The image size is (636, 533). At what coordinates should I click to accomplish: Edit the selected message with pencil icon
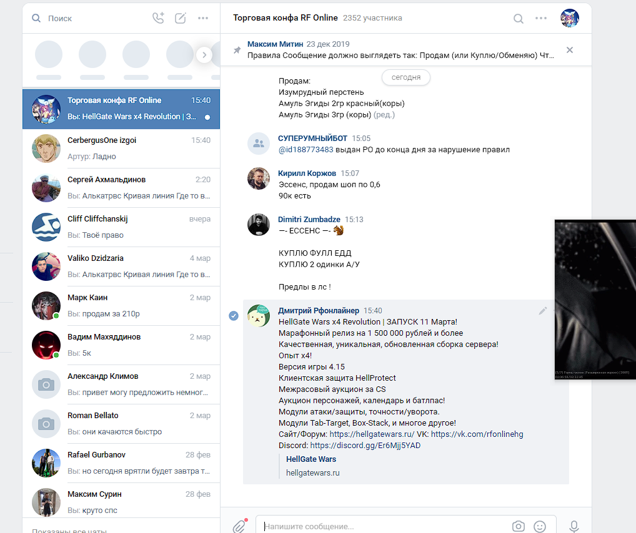(543, 311)
